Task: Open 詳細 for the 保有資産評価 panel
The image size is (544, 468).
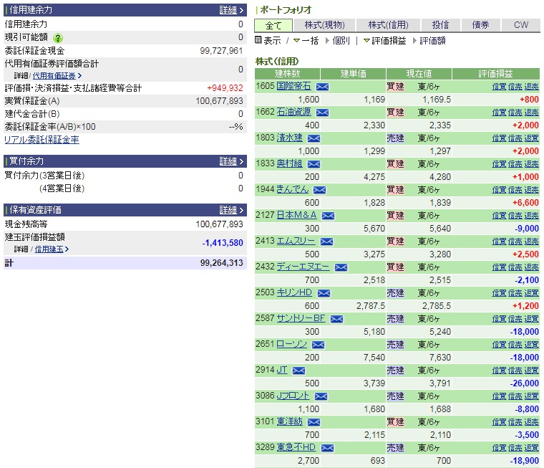Action: (231, 210)
